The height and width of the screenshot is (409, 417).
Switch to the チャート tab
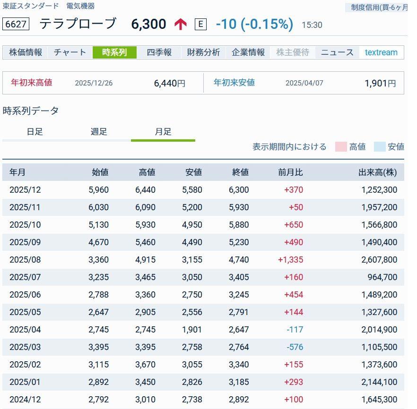click(x=70, y=52)
